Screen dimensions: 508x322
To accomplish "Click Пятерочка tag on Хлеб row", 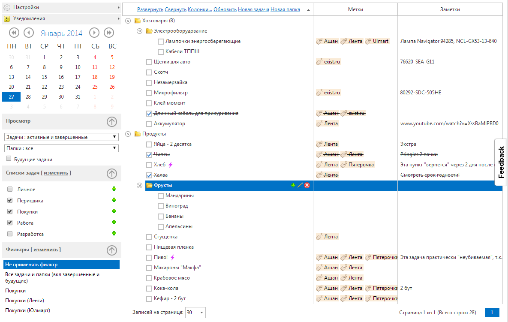I will [358, 165].
